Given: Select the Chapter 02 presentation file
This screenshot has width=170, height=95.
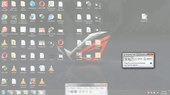Looking at the screenshot, I should (42, 44).
